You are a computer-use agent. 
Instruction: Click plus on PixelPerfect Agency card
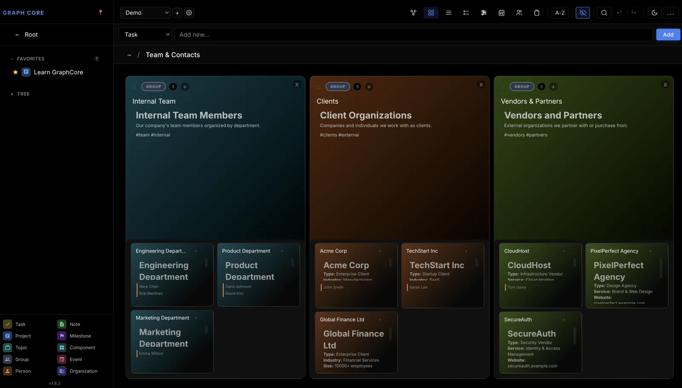click(x=650, y=251)
